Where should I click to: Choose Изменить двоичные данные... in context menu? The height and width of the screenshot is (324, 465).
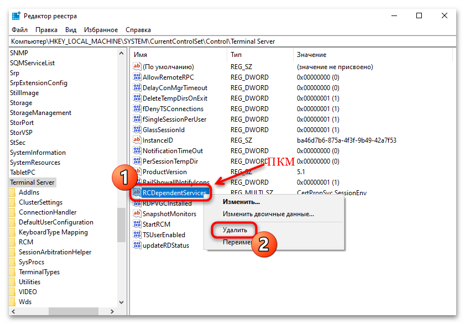268,214
